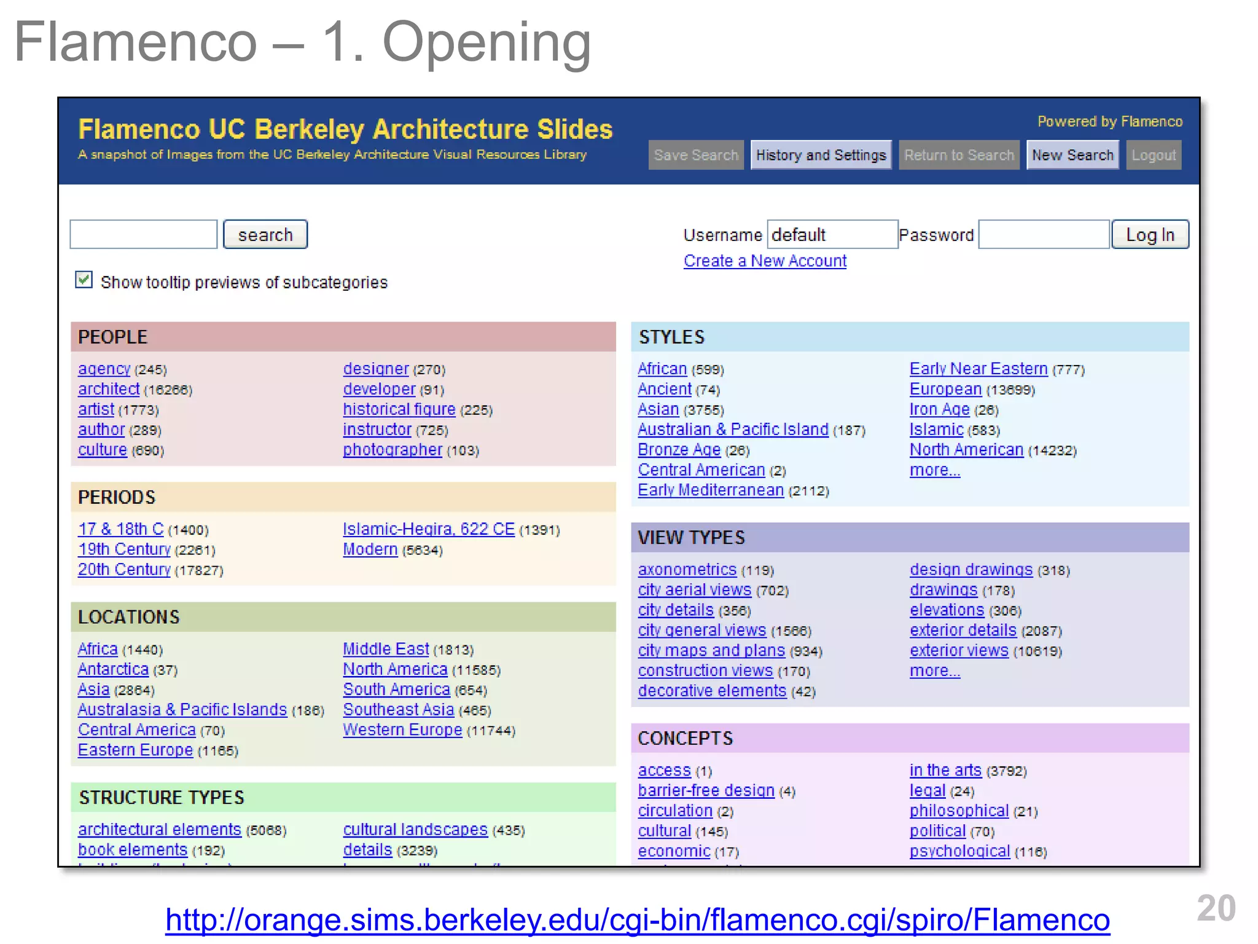Open Western Europe location

402,730
